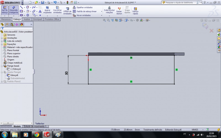Select the Polygon sketch tool

pos(28,15)
